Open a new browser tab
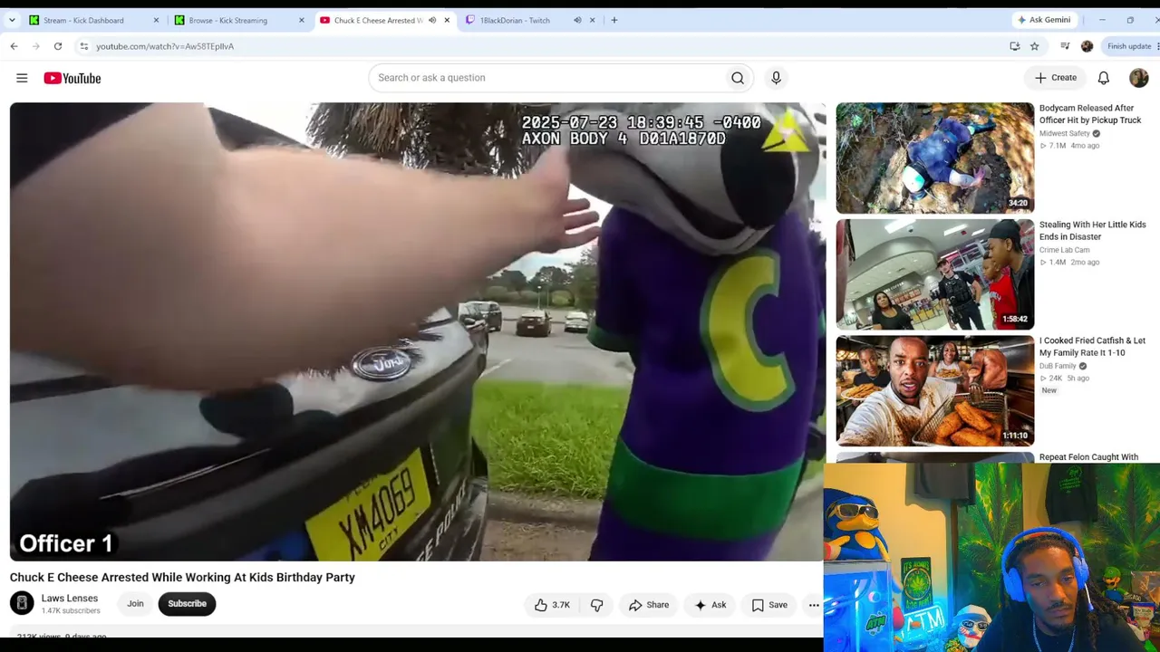This screenshot has height=652, width=1160. [x=614, y=20]
